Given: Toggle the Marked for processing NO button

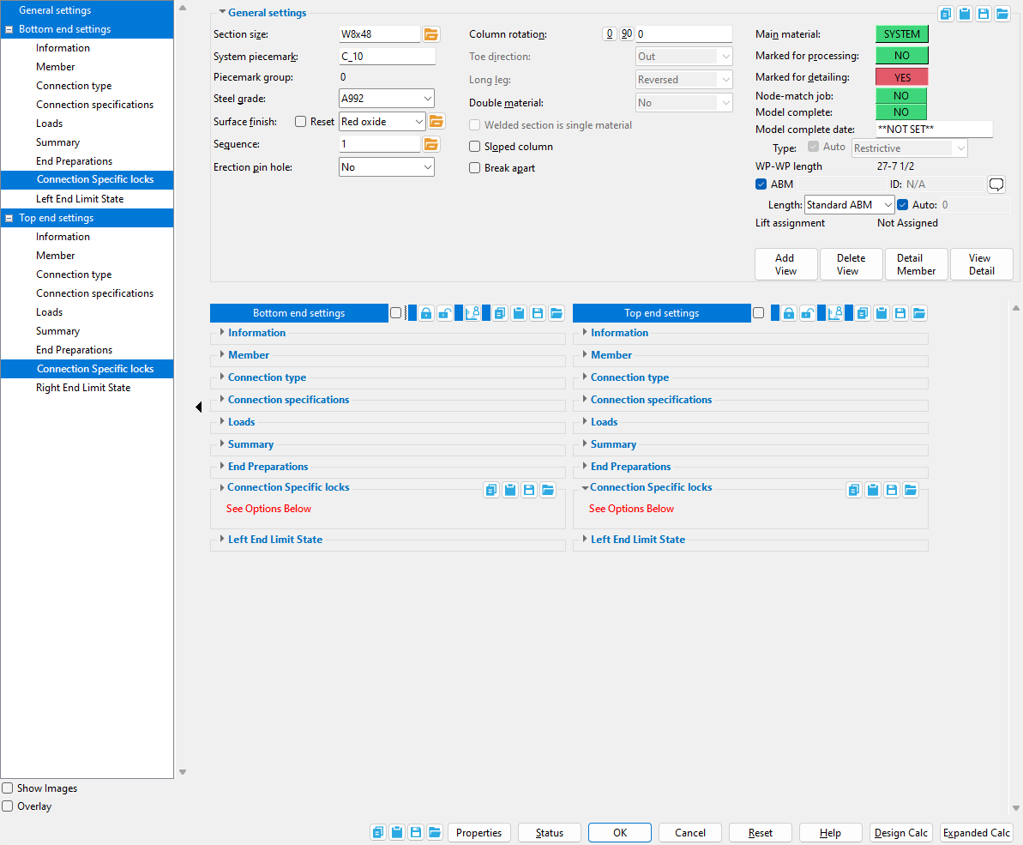Looking at the screenshot, I should tap(901, 56).
